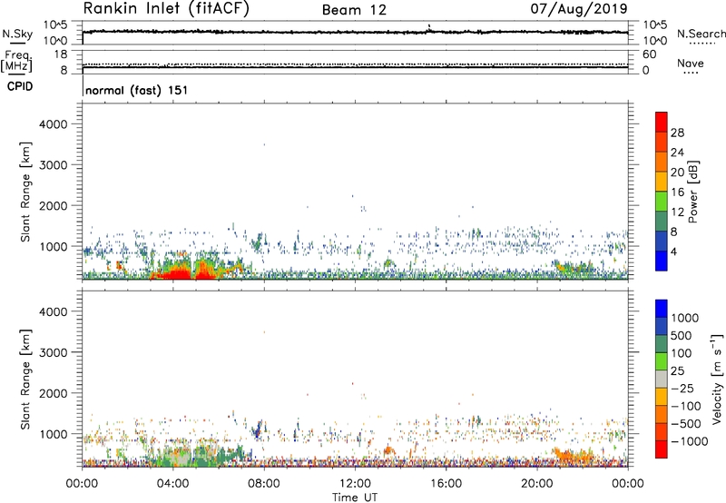
Task: Click the 'Velocity [m s⁻¹]' colorbar title
Action: pos(717,379)
